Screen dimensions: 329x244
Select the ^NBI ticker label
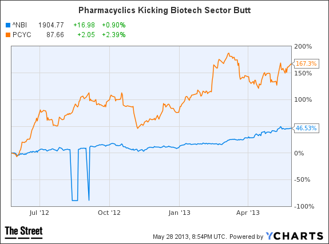point(19,25)
